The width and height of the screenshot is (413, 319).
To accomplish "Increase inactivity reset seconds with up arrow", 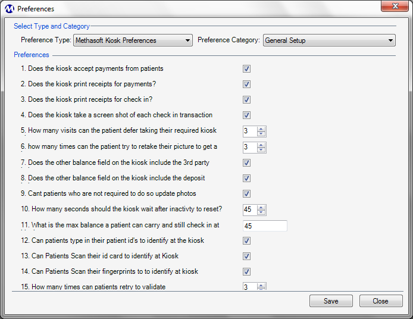I will (x=261, y=208).
